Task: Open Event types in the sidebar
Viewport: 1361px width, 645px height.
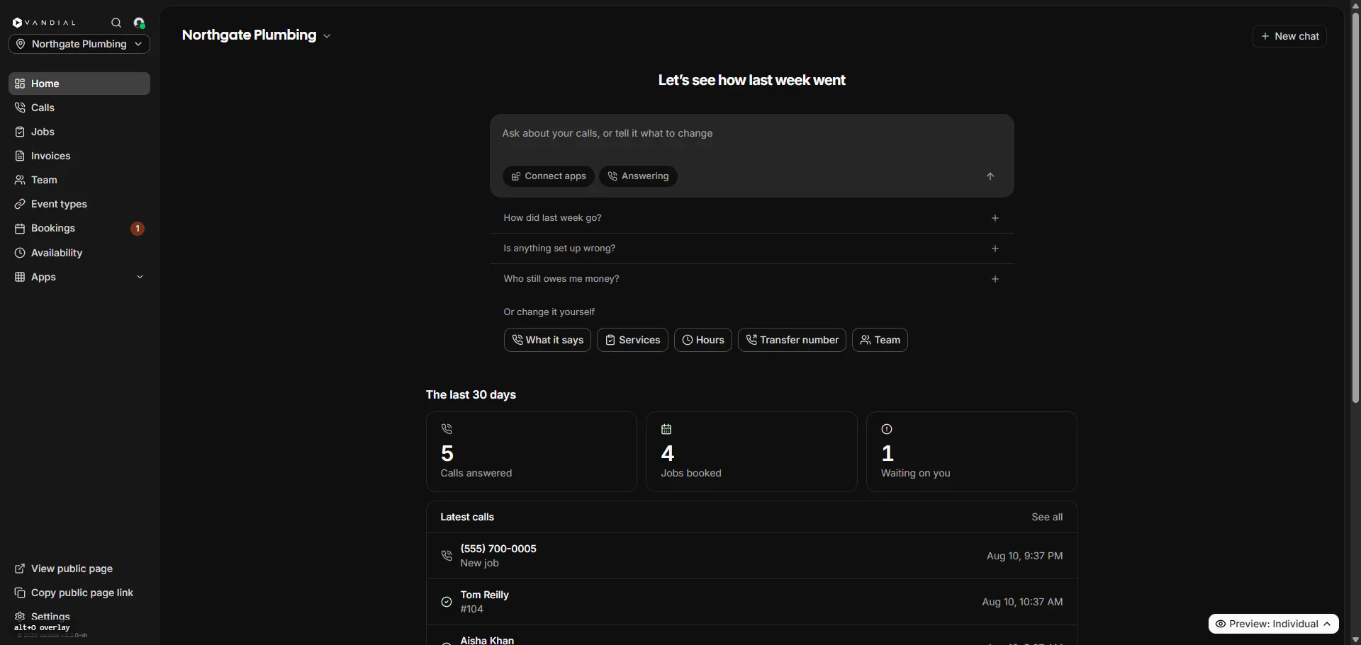Action: (79, 204)
